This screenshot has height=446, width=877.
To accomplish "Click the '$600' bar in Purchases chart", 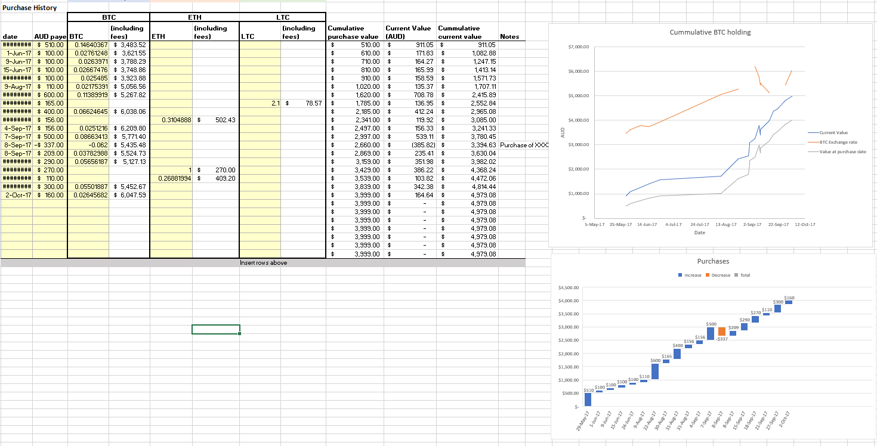I will [x=655, y=371].
